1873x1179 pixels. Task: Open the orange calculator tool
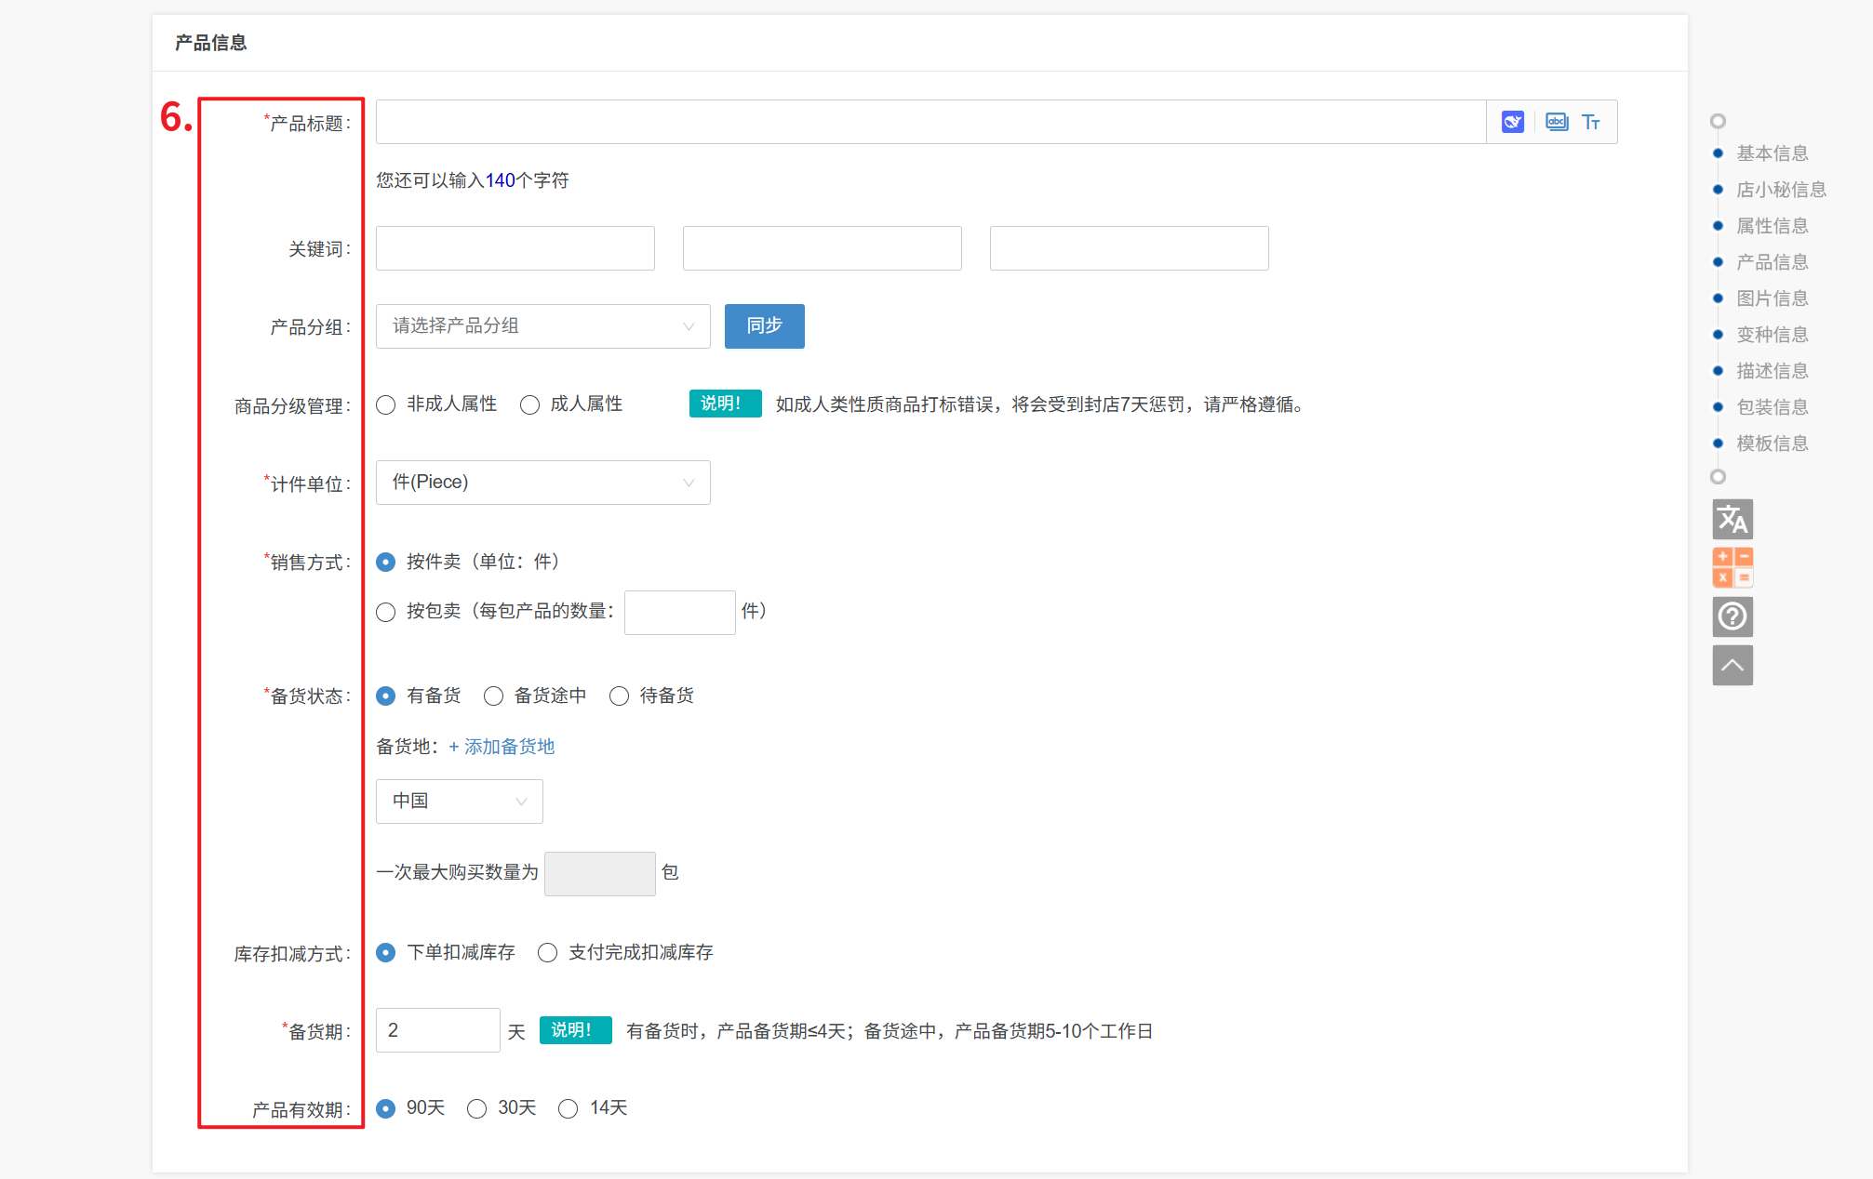pos(1732,566)
